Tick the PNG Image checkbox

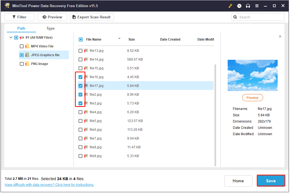click(22, 64)
